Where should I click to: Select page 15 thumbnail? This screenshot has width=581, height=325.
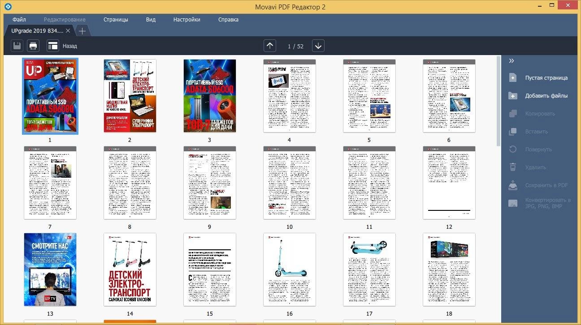[x=209, y=269]
